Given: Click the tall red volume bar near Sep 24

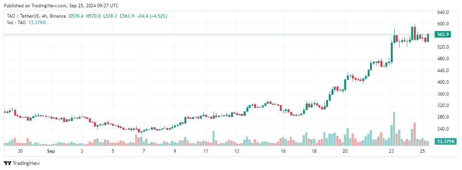Looking at the screenshot, I should (x=415, y=134).
